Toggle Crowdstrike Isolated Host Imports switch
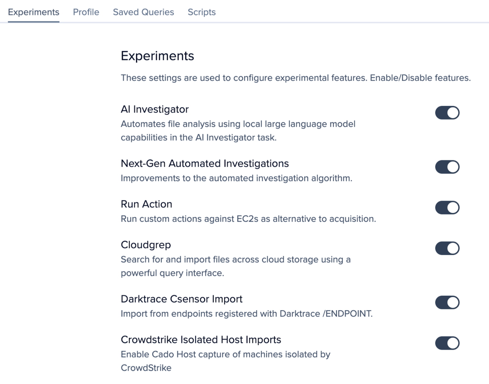The height and width of the screenshot is (384, 489). pyautogui.click(x=447, y=343)
